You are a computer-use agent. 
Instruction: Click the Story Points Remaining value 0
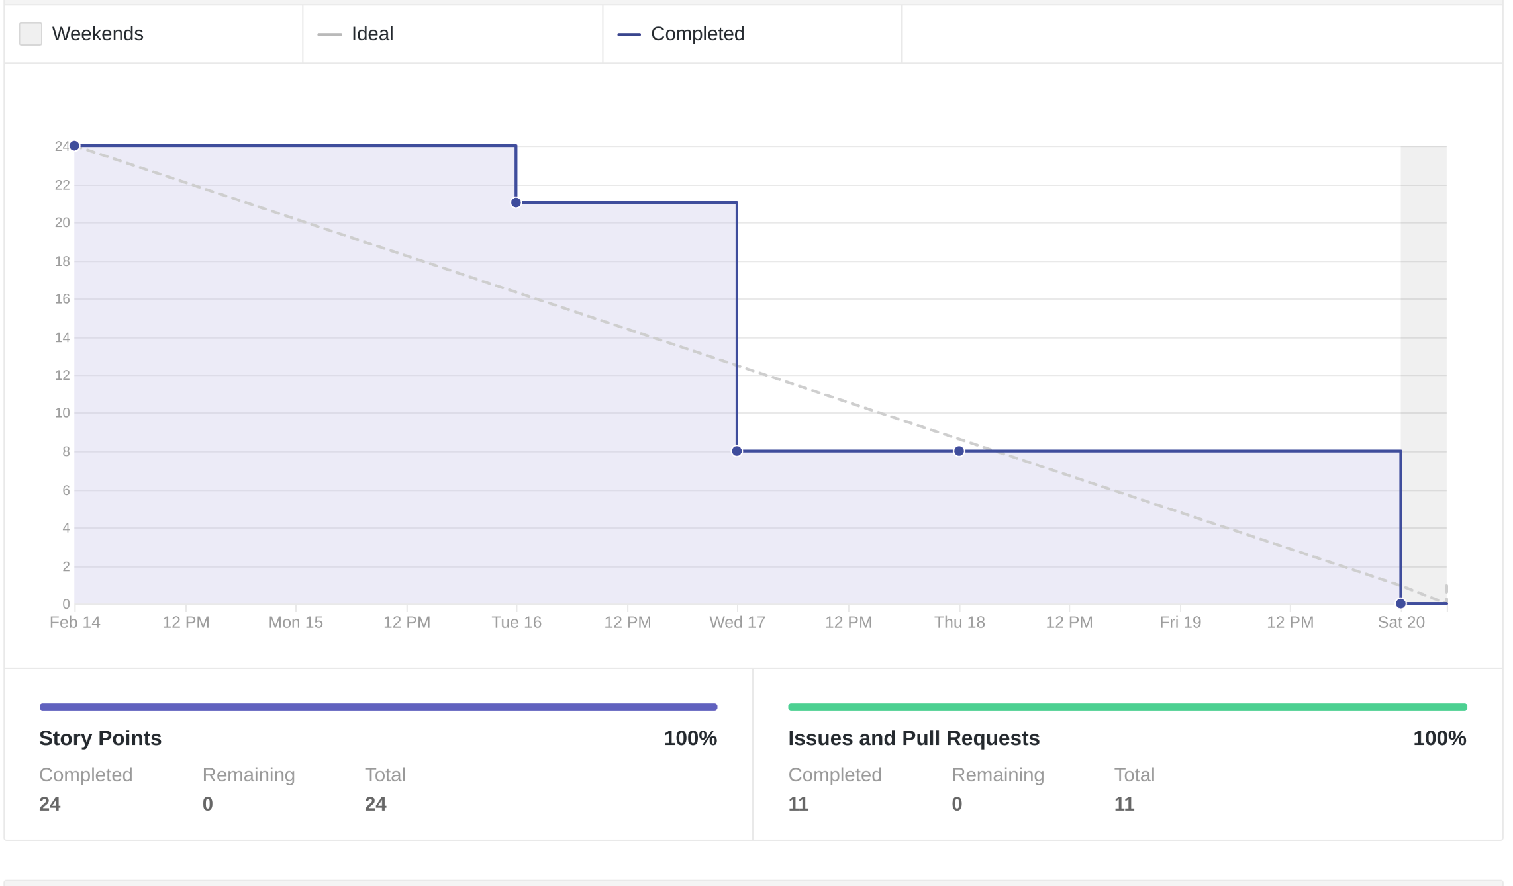pos(208,804)
